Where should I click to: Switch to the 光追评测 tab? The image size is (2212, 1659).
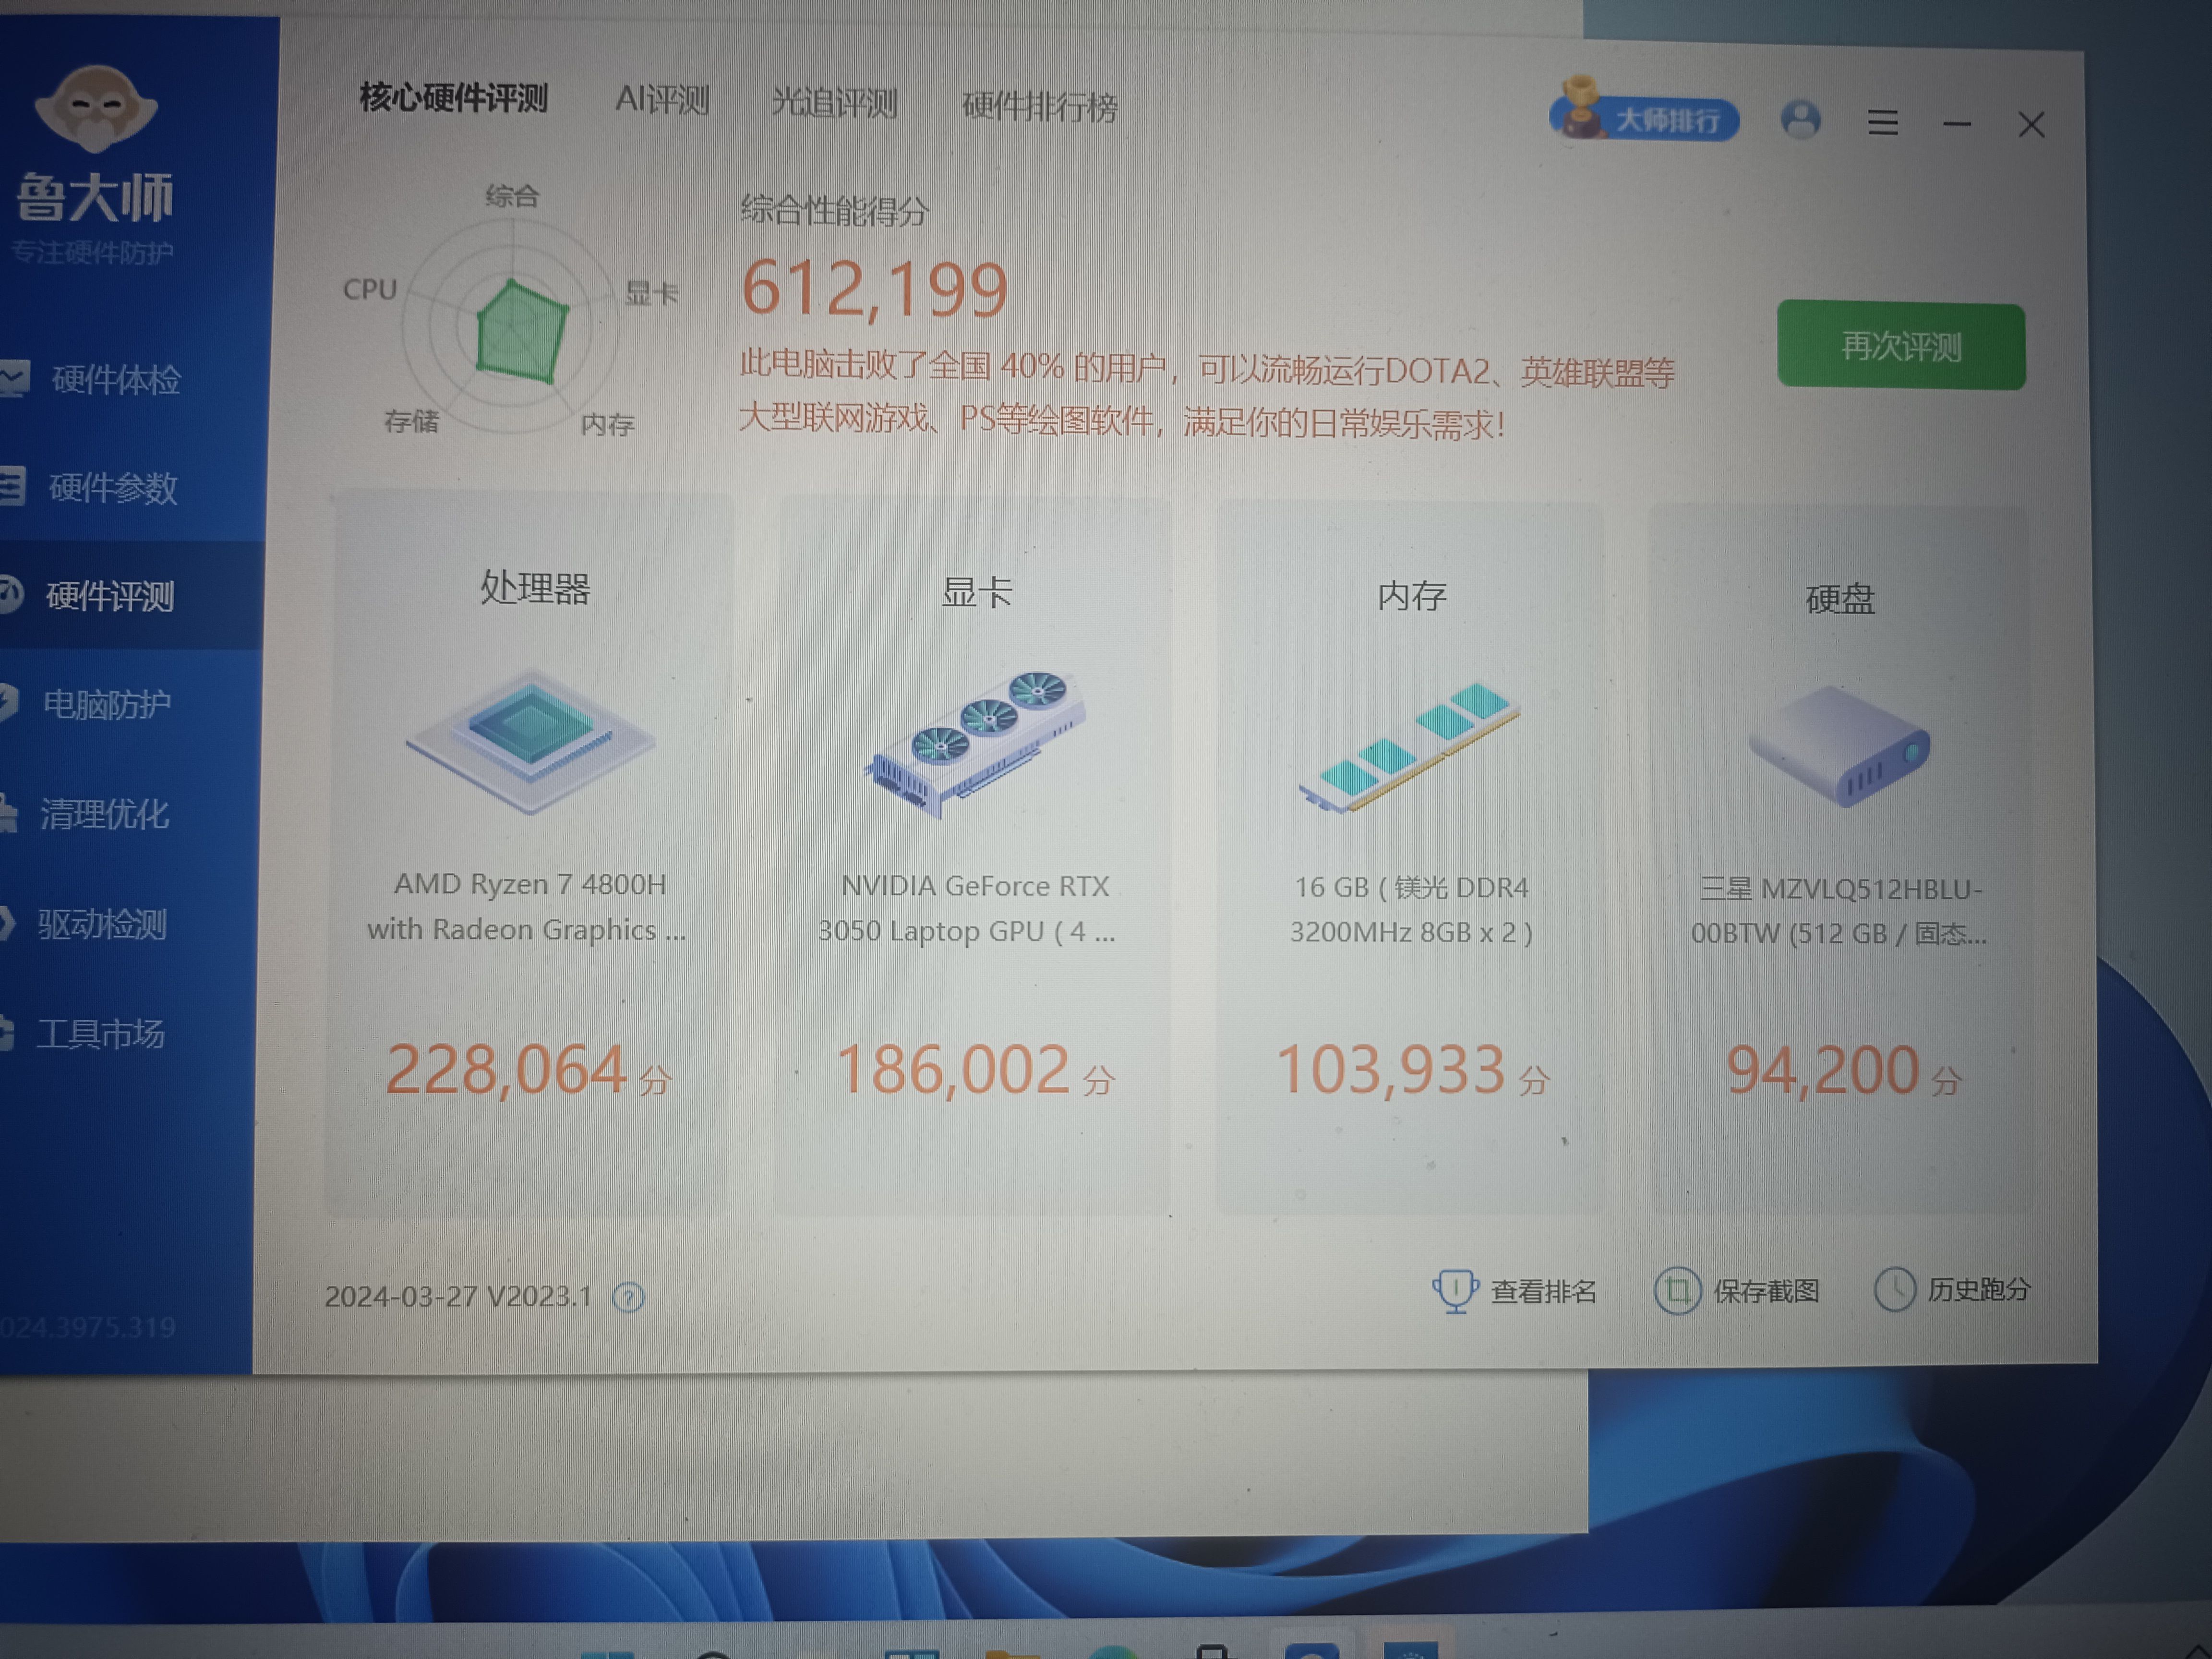834,103
